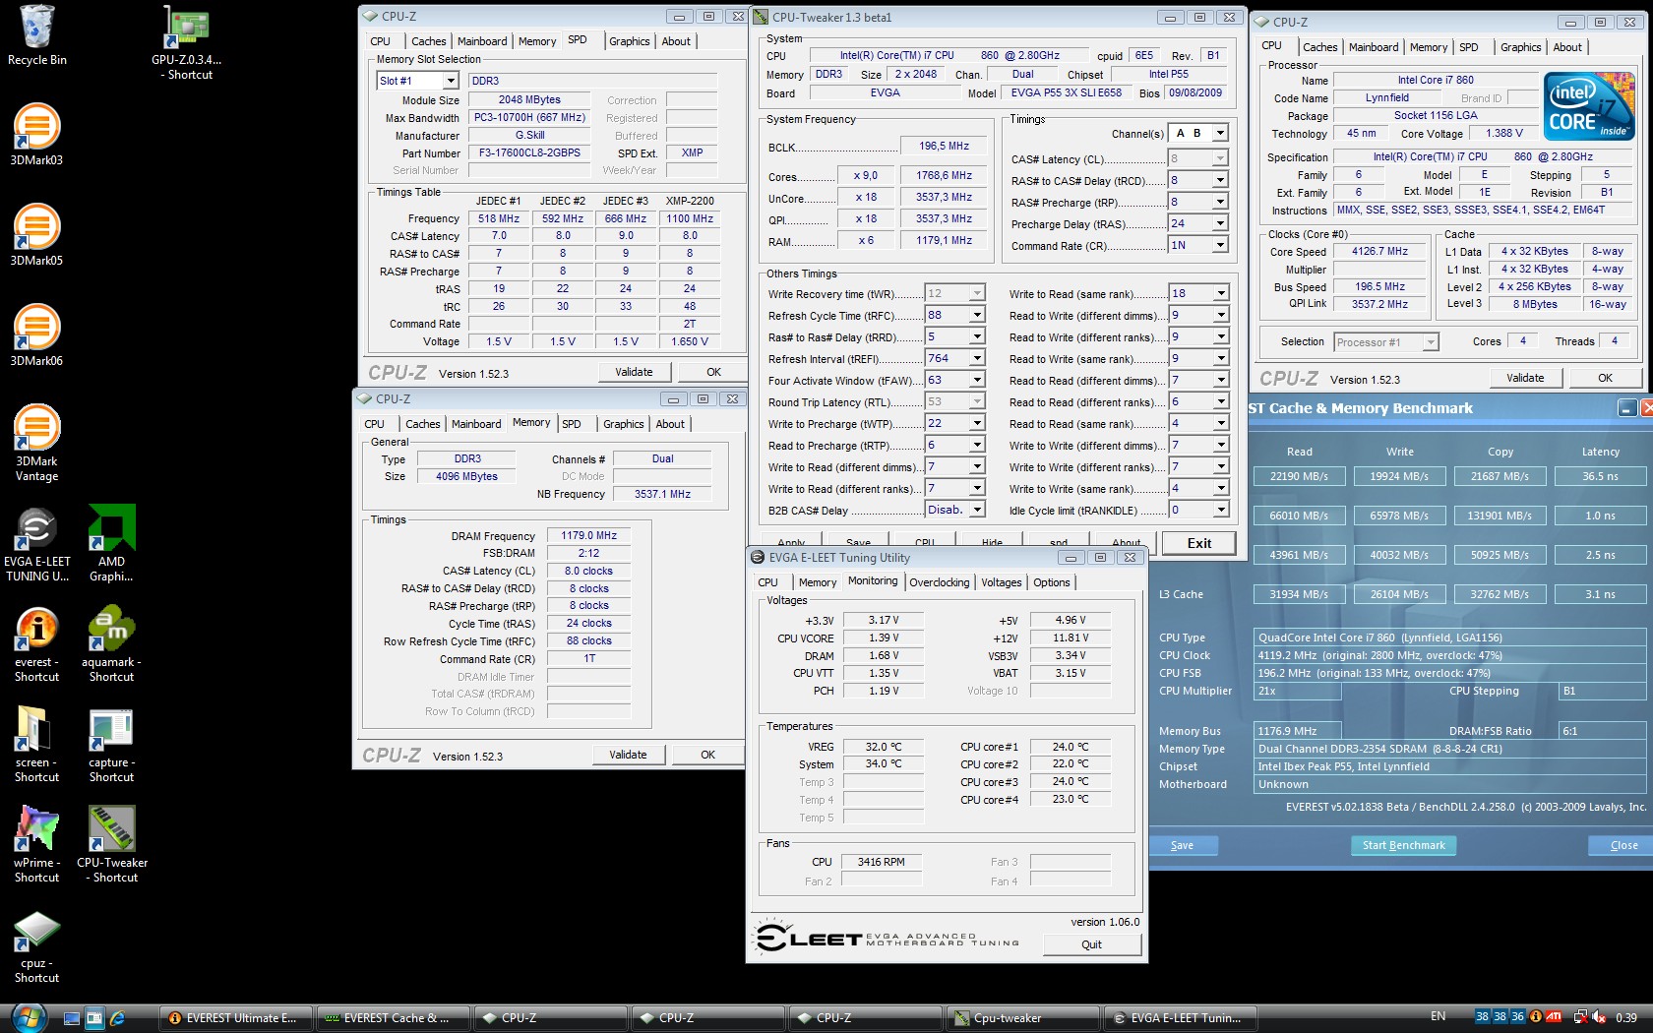This screenshot has height=1033, width=1653.
Task: Expand Write to Read (same rank) dropdown
Action: [1220, 293]
